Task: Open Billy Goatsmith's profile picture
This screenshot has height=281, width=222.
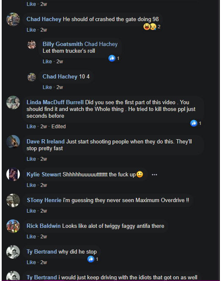Action: tap(32, 45)
